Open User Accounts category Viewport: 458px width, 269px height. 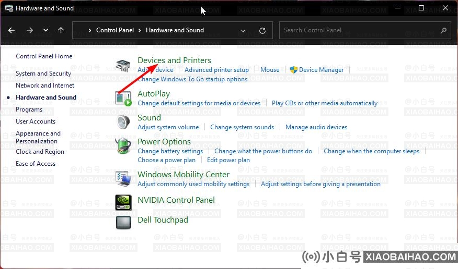(36, 121)
